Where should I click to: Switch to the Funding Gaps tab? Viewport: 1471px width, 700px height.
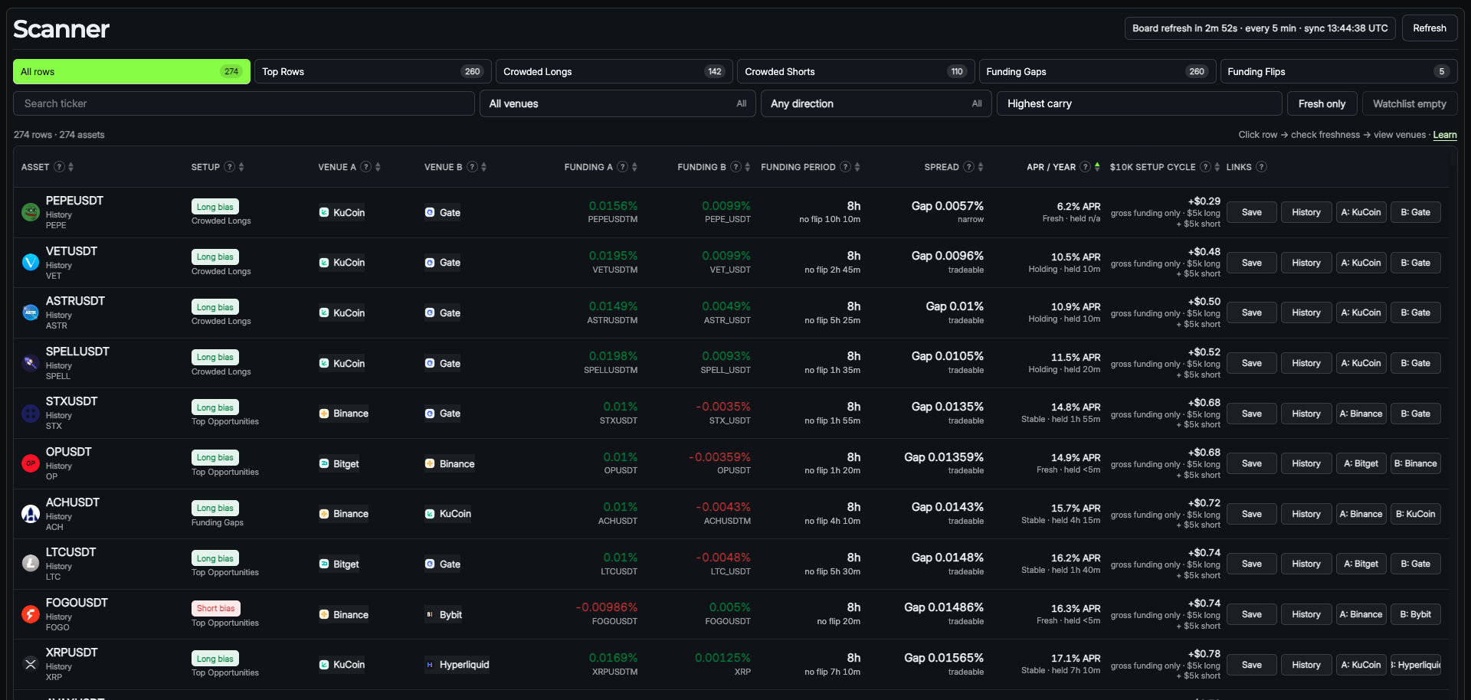coord(1097,71)
